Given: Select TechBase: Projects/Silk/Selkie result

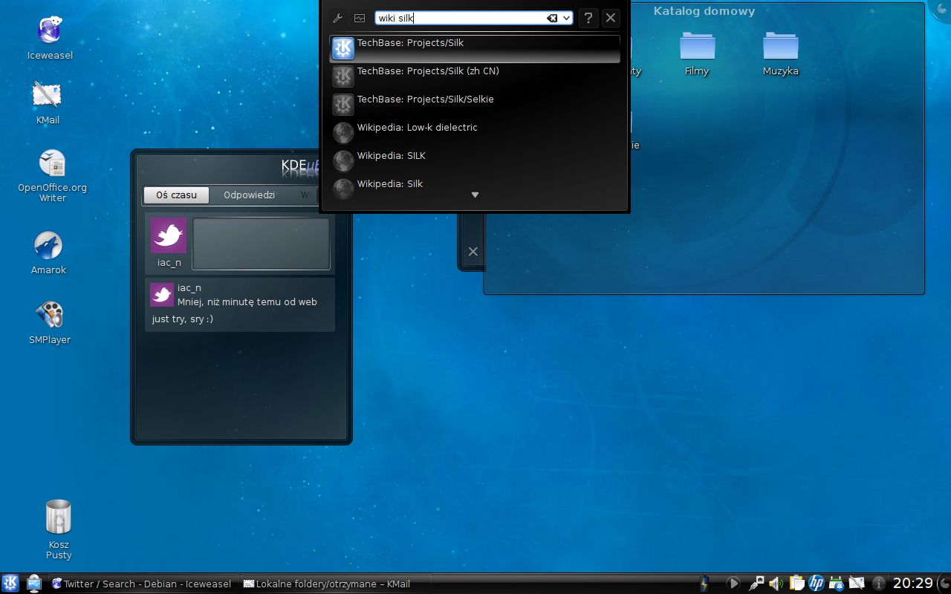Looking at the screenshot, I should [x=475, y=105].
